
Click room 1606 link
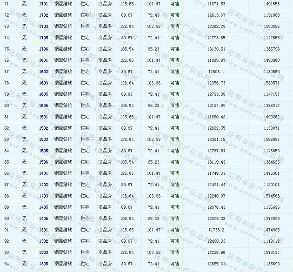[43, 106]
